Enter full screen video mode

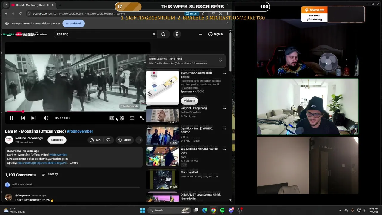tap(142, 118)
